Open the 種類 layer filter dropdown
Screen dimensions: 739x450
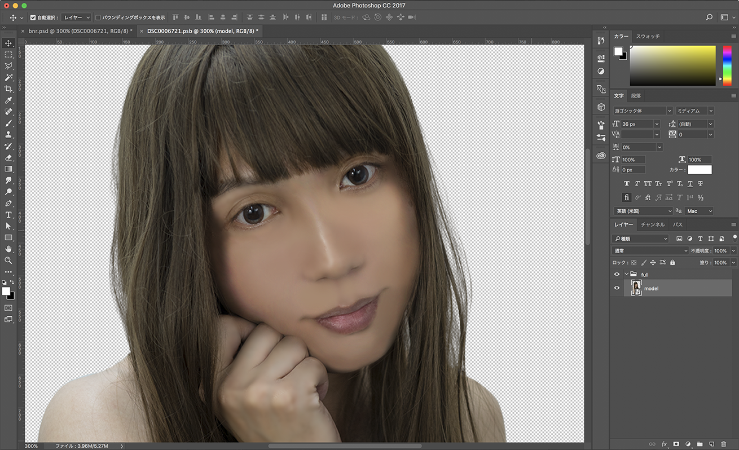coord(640,239)
